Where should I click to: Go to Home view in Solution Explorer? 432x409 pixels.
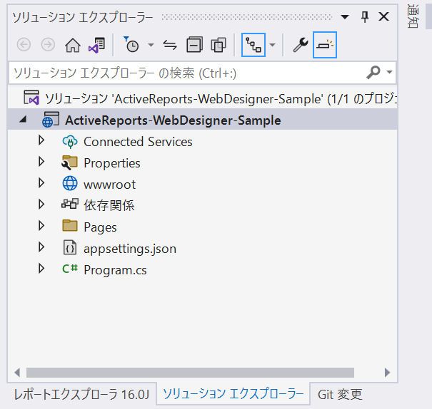click(x=73, y=45)
